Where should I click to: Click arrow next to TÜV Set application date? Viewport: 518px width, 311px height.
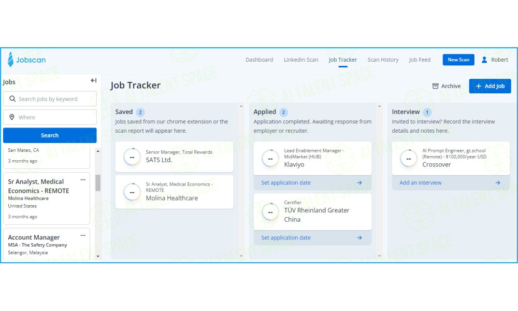359,237
